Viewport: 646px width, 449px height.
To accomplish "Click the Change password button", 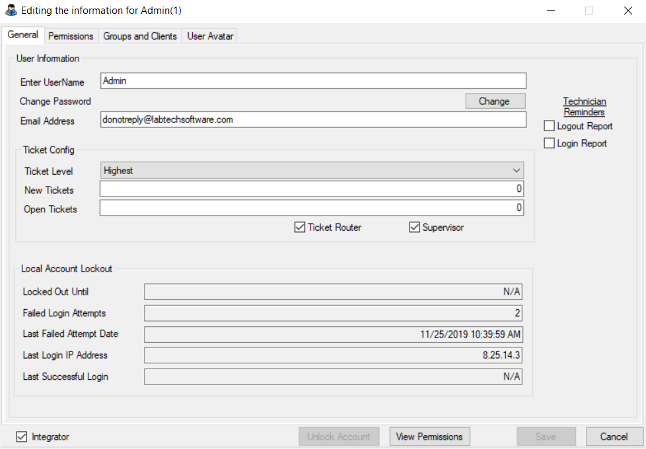I will pos(495,100).
